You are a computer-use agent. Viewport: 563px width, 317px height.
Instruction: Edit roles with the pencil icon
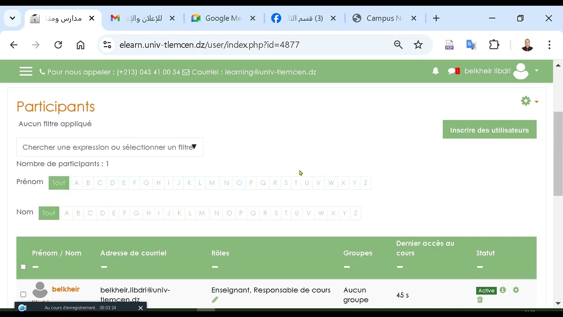[215, 300]
